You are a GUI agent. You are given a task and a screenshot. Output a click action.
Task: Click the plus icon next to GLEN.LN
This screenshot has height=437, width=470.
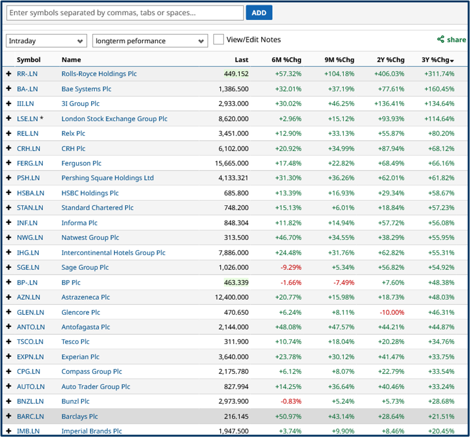9,312
